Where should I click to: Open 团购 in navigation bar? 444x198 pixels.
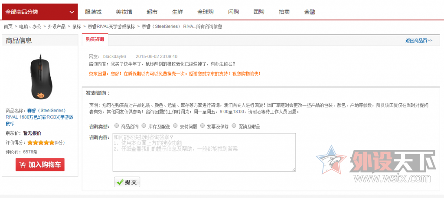259,12
